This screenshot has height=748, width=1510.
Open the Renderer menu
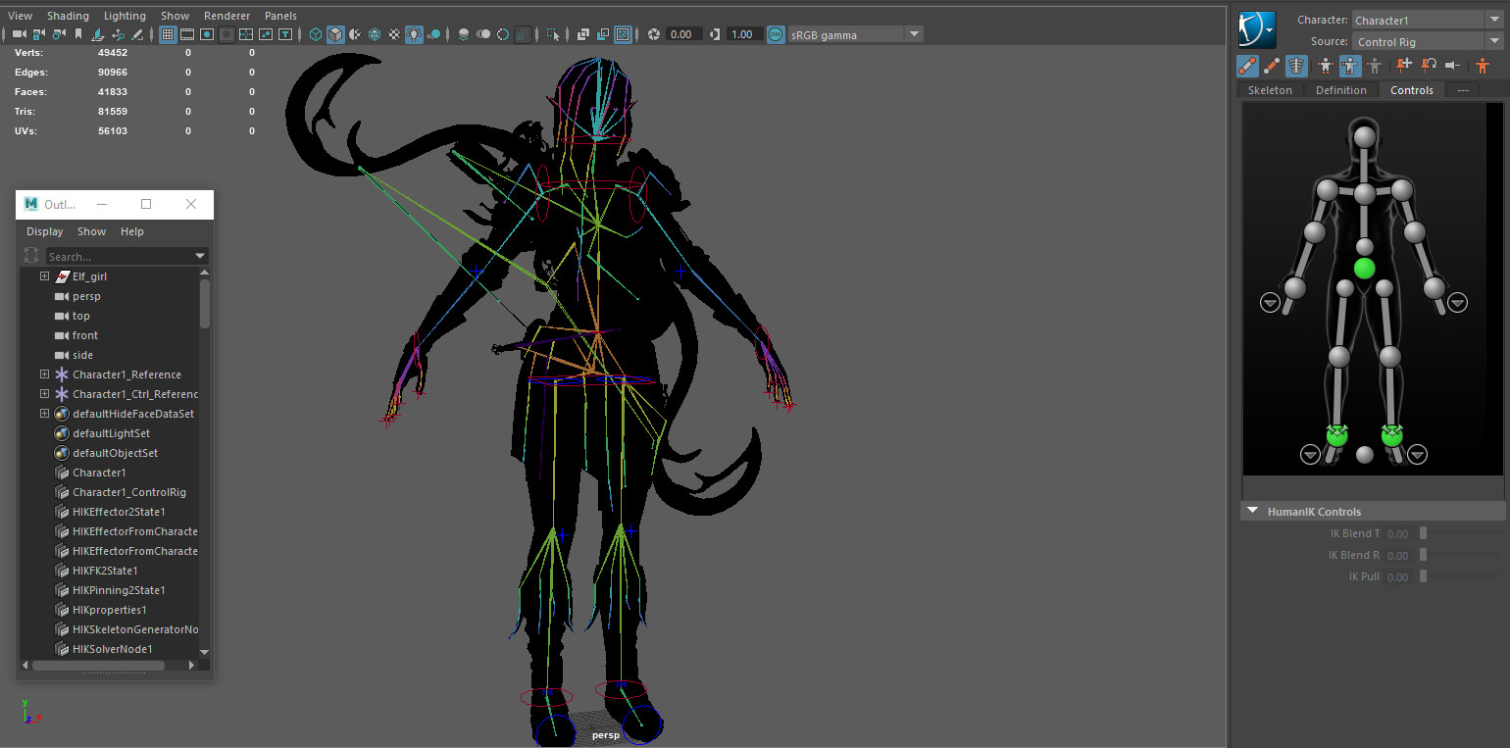[226, 16]
